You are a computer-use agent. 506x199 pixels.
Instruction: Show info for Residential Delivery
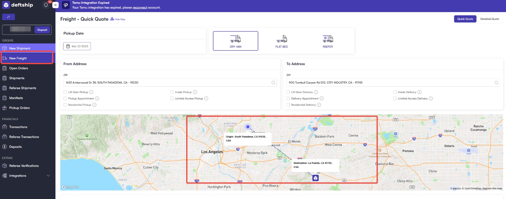point(319,105)
